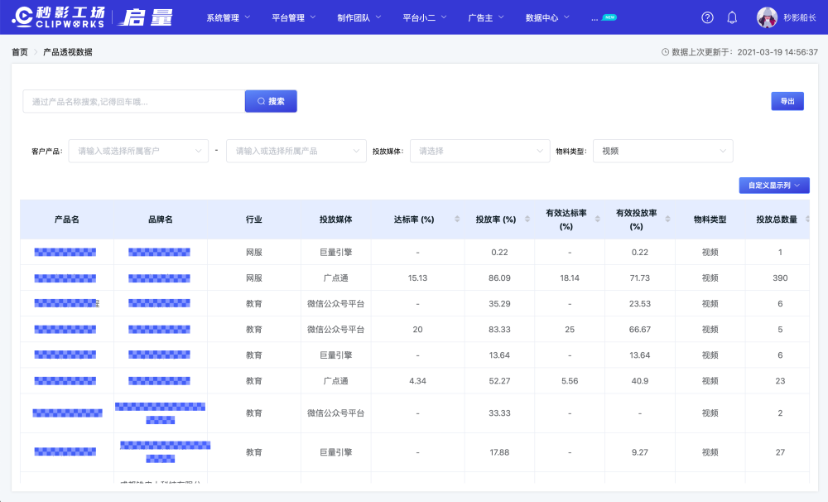Expand the 数据中心 menu
This screenshot has height=502, width=828.
547,17
